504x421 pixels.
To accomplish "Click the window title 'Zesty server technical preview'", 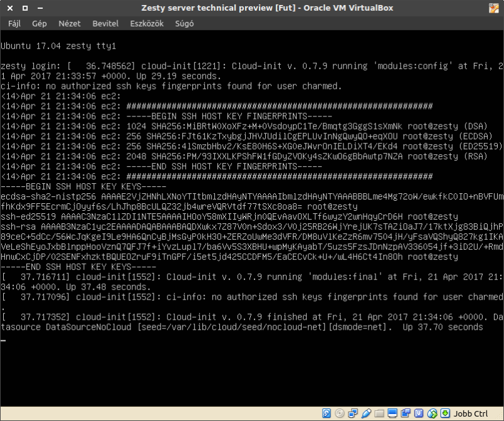I will (207, 8).
